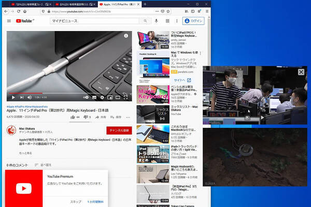Open the player settings gear
Screen dimensions: 311x207
click(x=102, y=97)
